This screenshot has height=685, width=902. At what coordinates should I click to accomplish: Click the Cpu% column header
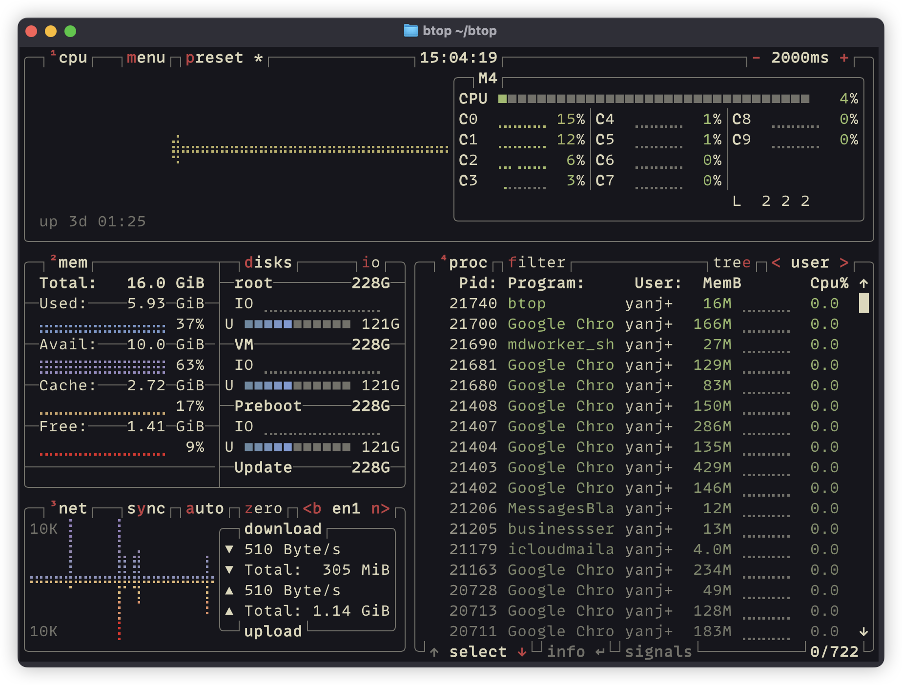(x=829, y=283)
